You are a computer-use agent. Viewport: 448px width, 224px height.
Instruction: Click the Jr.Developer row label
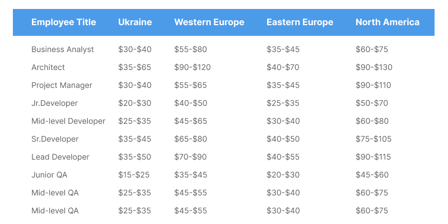pyautogui.click(x=54, y=103)
